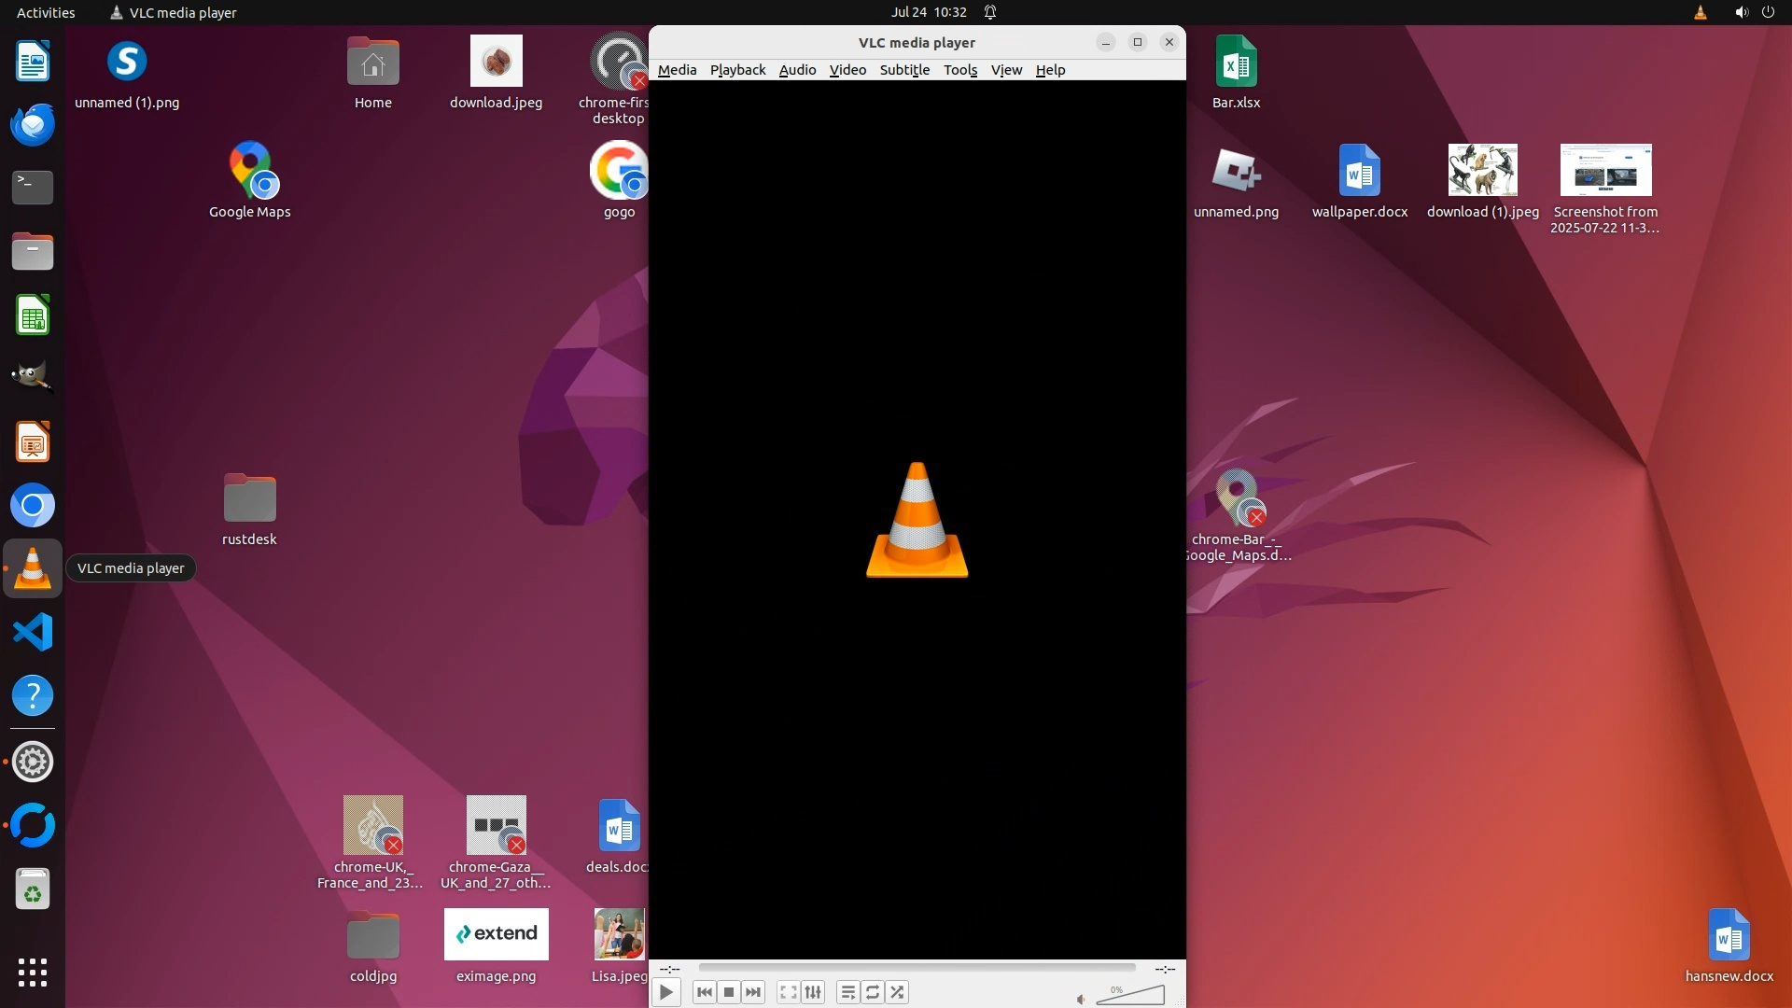Open the Playback menu
Viewport: 1792px width, 1008px height.
(737, 70)
